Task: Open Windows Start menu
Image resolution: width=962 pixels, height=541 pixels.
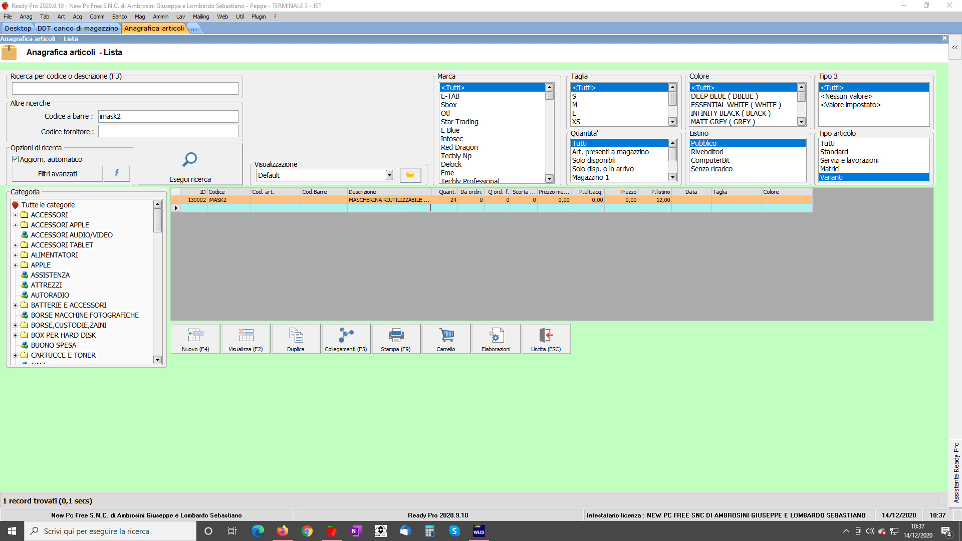Action: click(12, 531)
